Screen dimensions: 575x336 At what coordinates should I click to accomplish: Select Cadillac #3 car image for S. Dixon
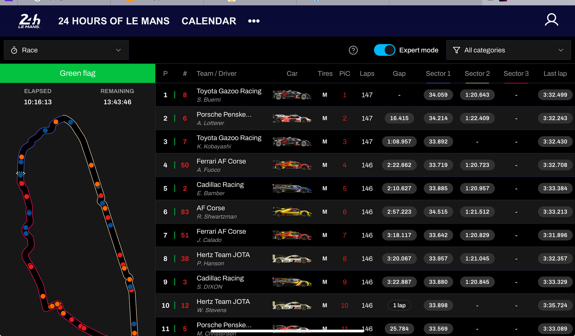[x=292, y=282]
